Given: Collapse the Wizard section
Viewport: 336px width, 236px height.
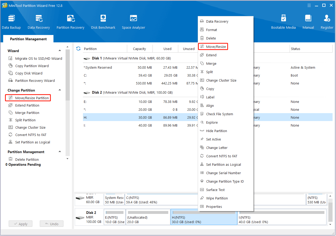Looking at the screenshot, I should click(60, 51).
